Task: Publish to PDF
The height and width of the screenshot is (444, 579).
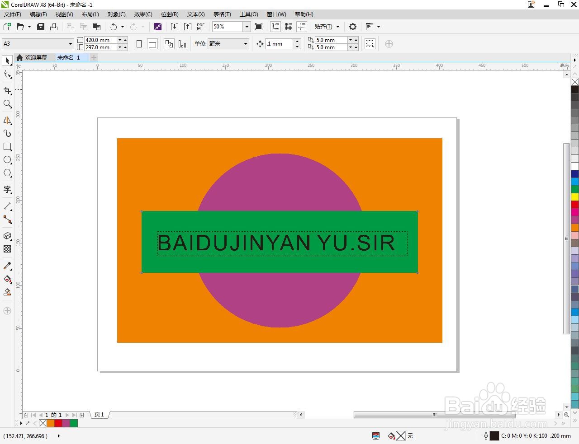Action: (x=201, y=27)
